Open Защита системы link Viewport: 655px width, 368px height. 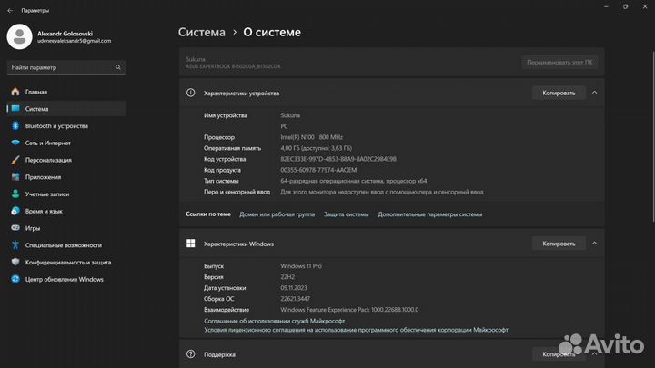(347, 214)
